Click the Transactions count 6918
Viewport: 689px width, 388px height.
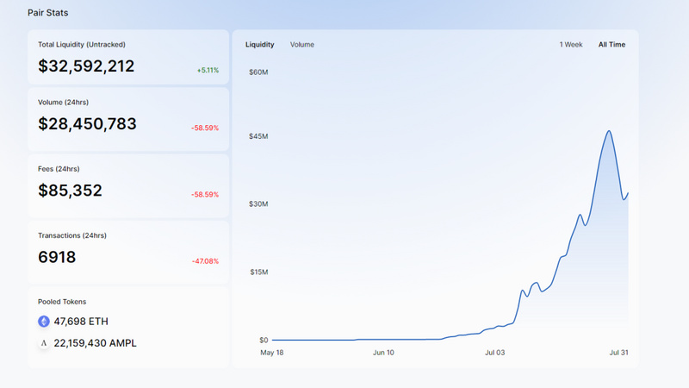[x=57, y=257]
